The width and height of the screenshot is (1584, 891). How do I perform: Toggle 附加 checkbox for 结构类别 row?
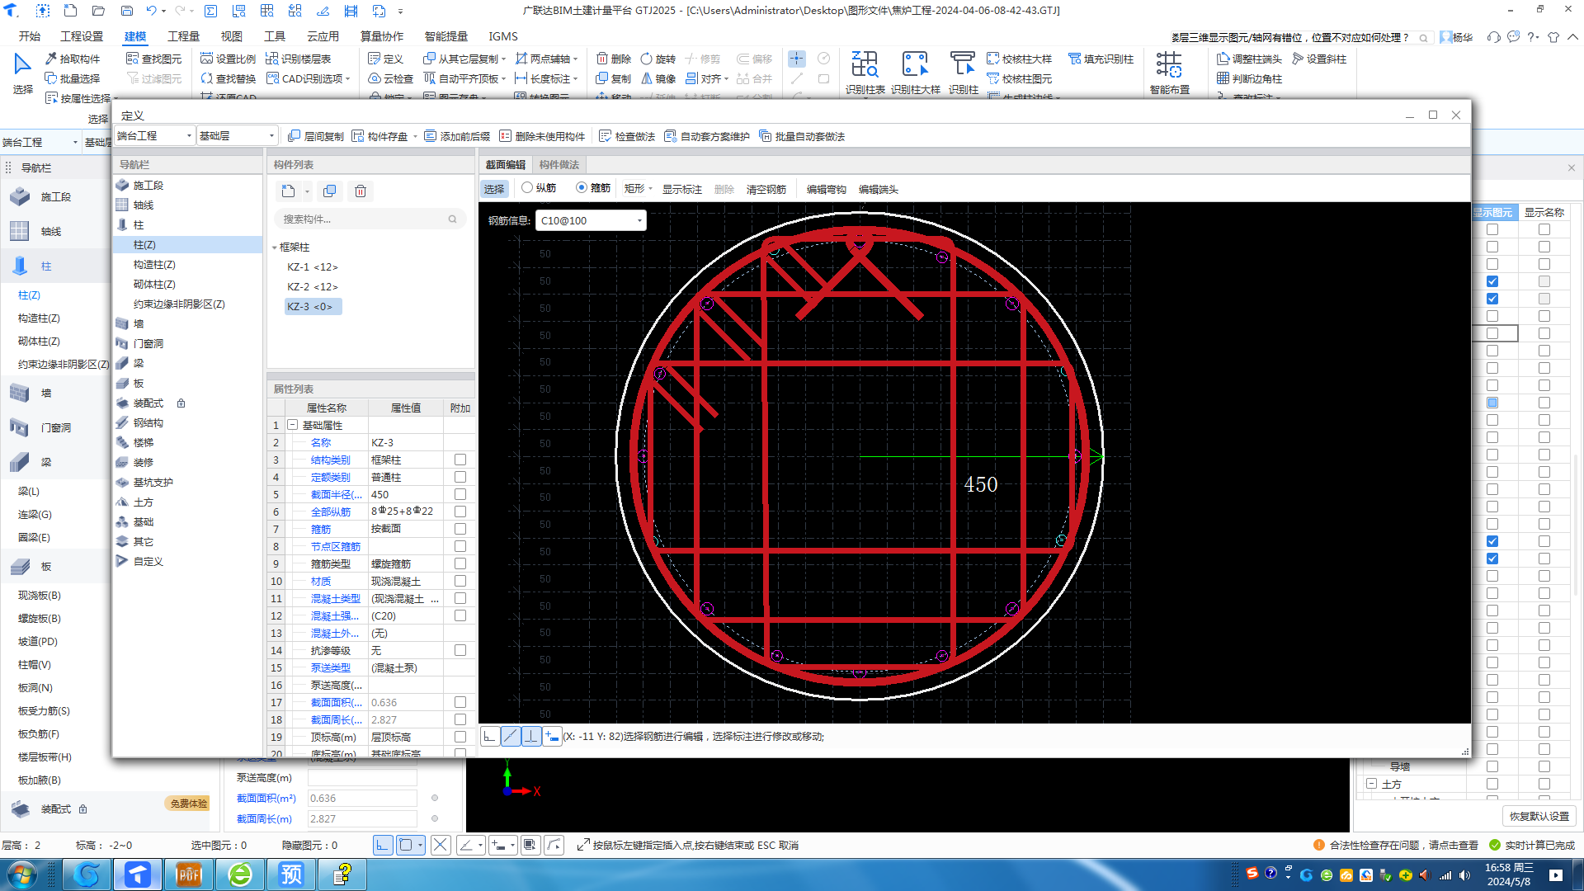460,460
